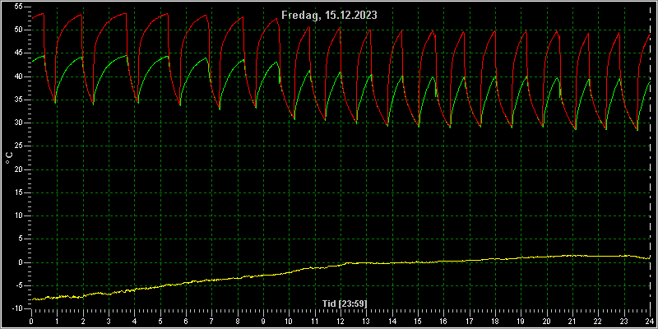Click the yellow curve end at hour 24

click(x=650, y=257)
